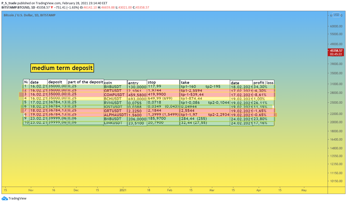Click the 'profit | loss' column header
This screenshot has width=347, height=203.
tap(263, 83)
